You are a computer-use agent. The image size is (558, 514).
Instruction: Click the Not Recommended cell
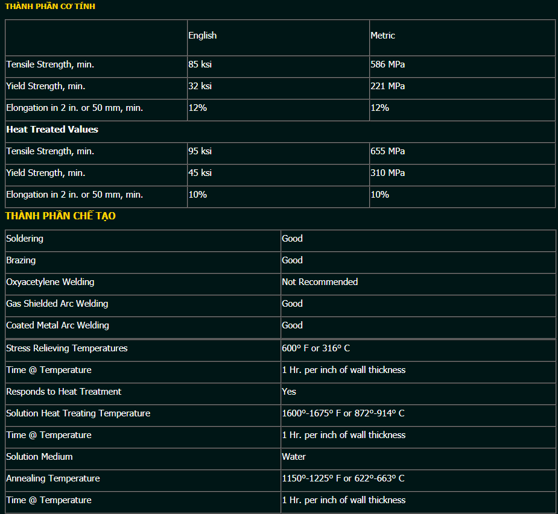320,282
